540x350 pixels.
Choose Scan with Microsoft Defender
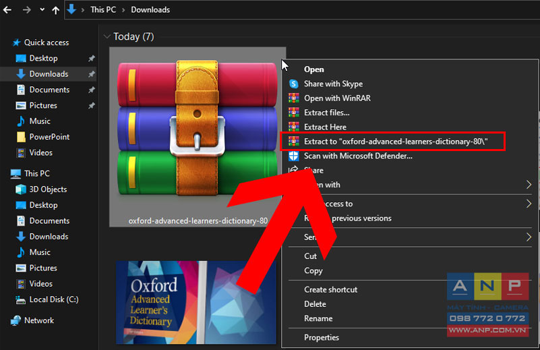click(358, 156)
